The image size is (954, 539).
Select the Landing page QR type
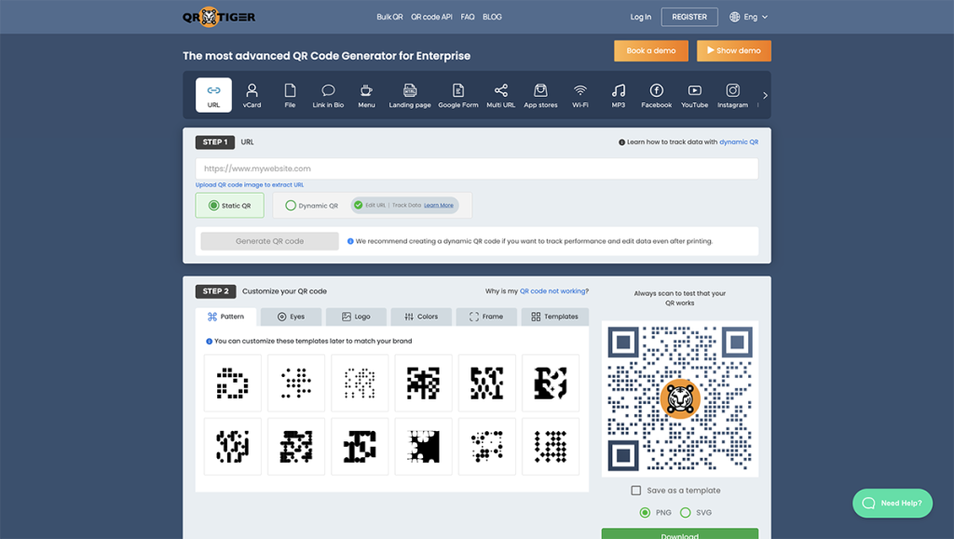point(410,95)
